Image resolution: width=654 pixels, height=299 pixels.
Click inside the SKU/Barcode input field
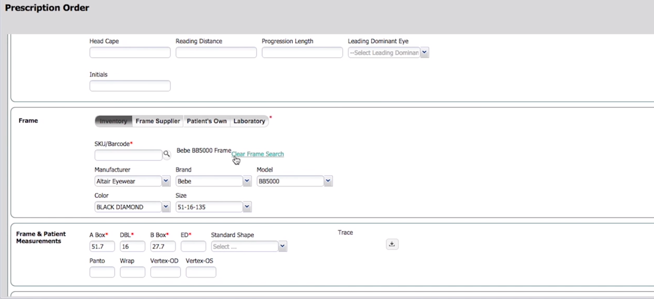[x=129, y=155]
